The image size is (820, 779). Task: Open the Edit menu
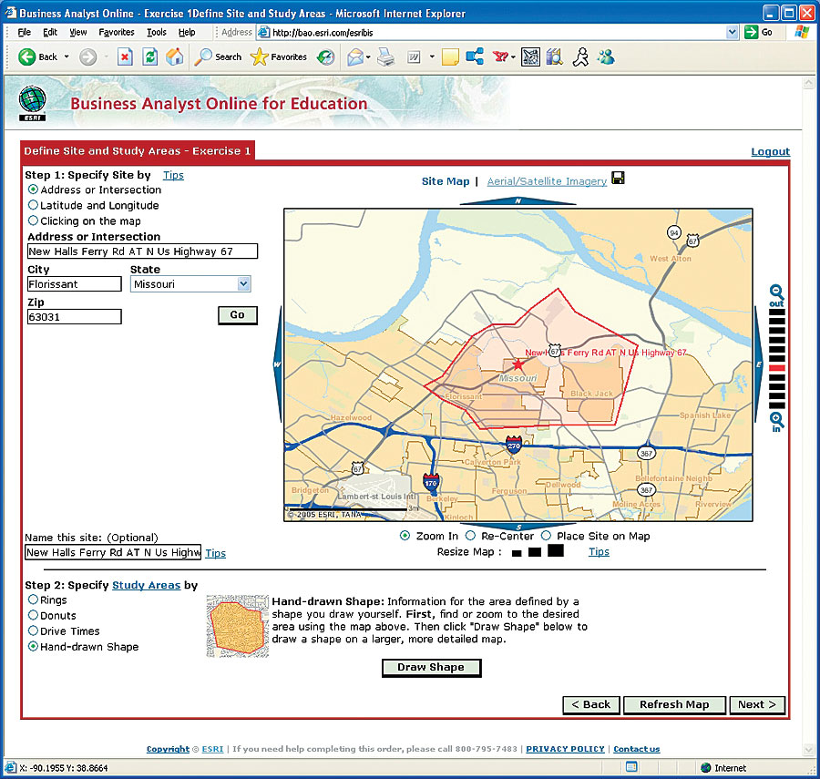pyautogui.click(x=50, y=33)
